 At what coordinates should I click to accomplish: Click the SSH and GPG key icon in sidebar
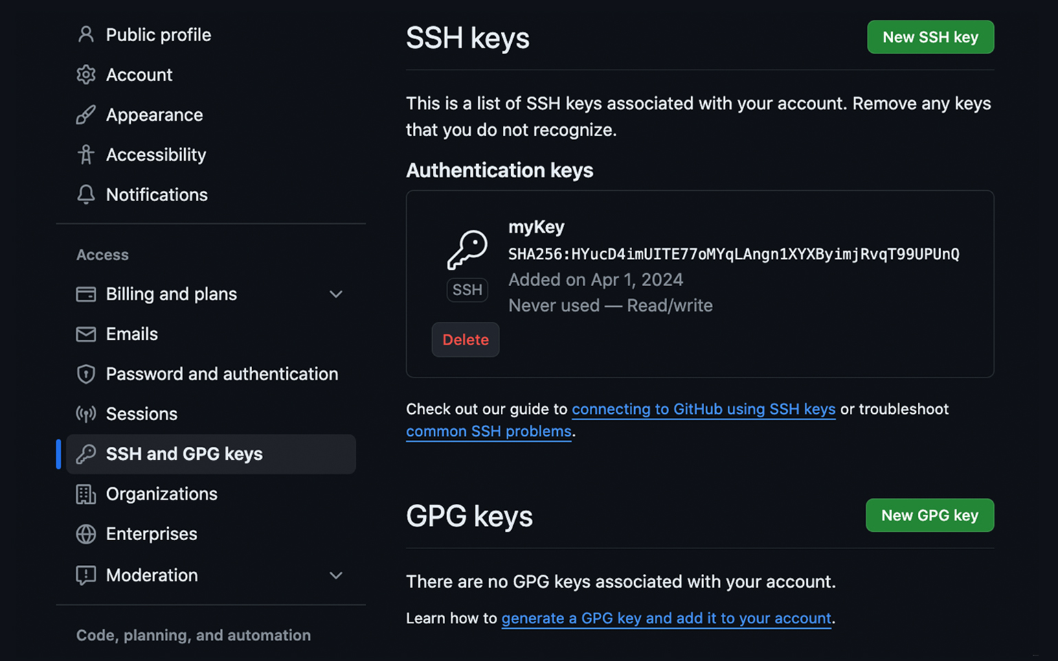point(86,454)
